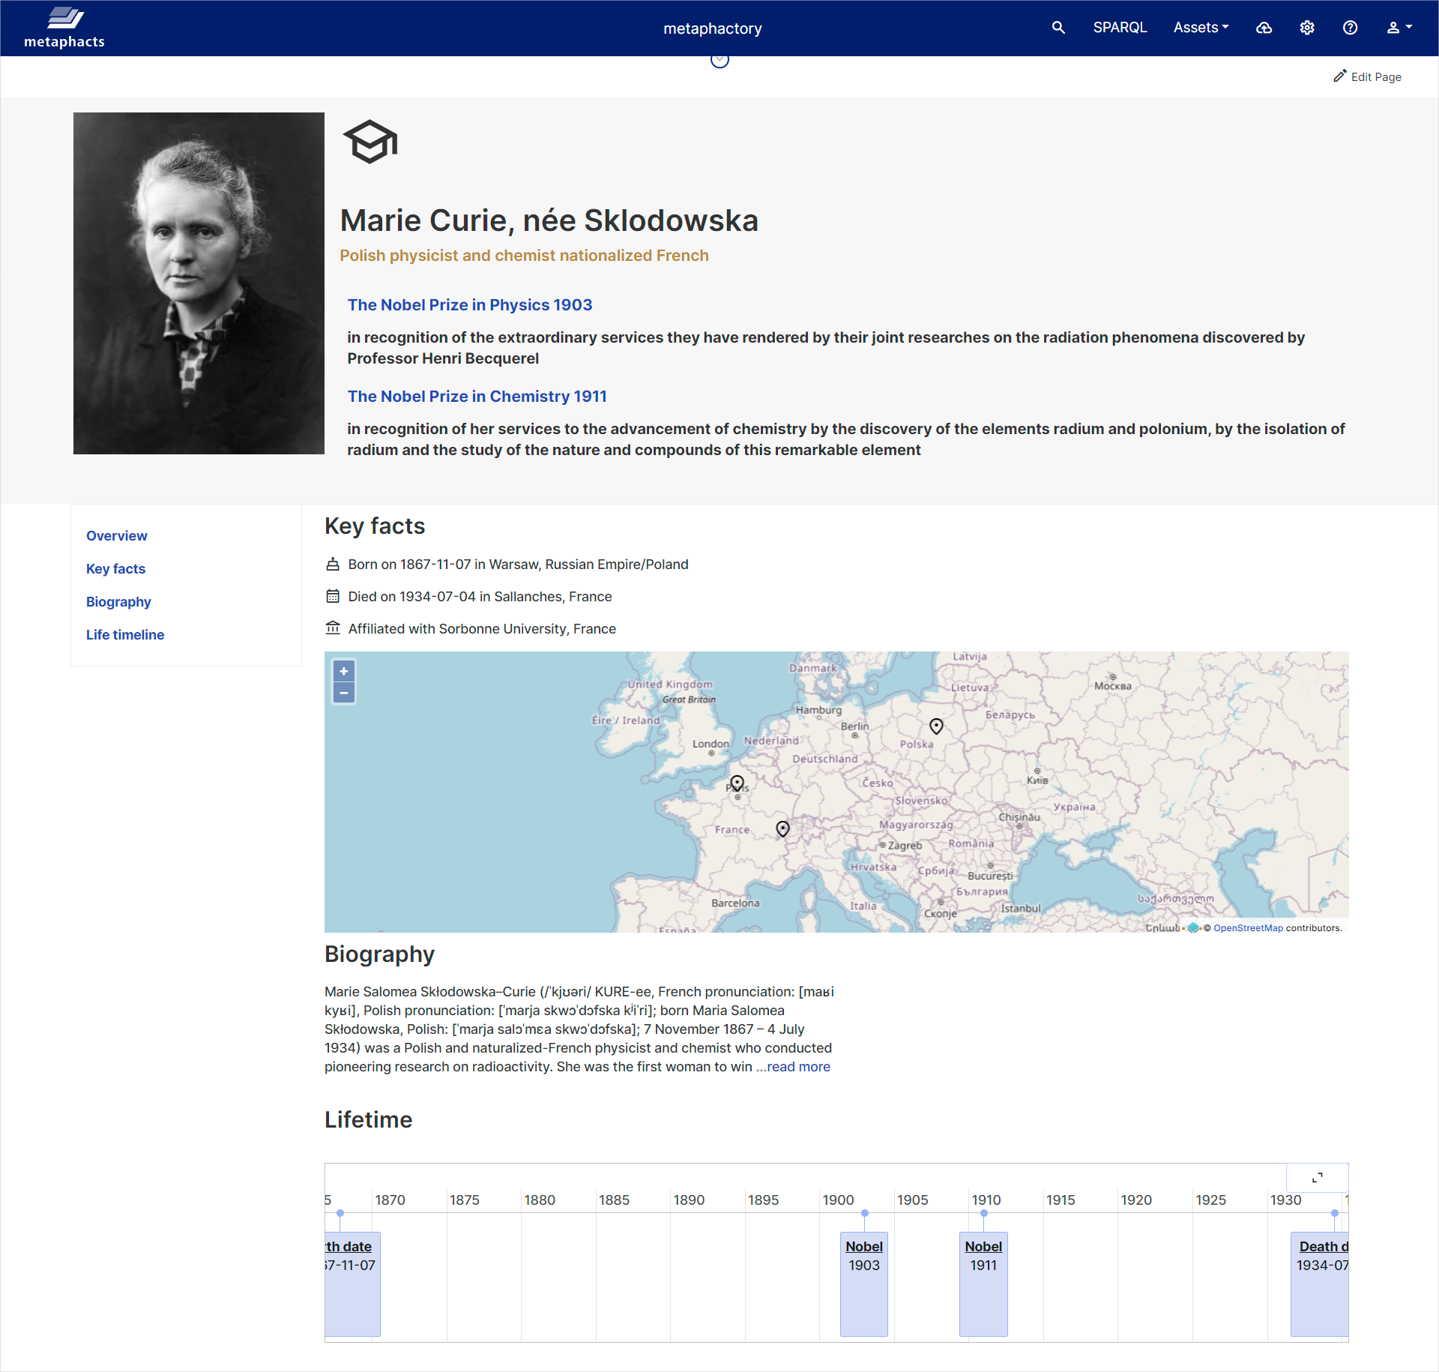
Task: Click the Edit Page button
Action: pyautogui.click(x=1367, y=76)
